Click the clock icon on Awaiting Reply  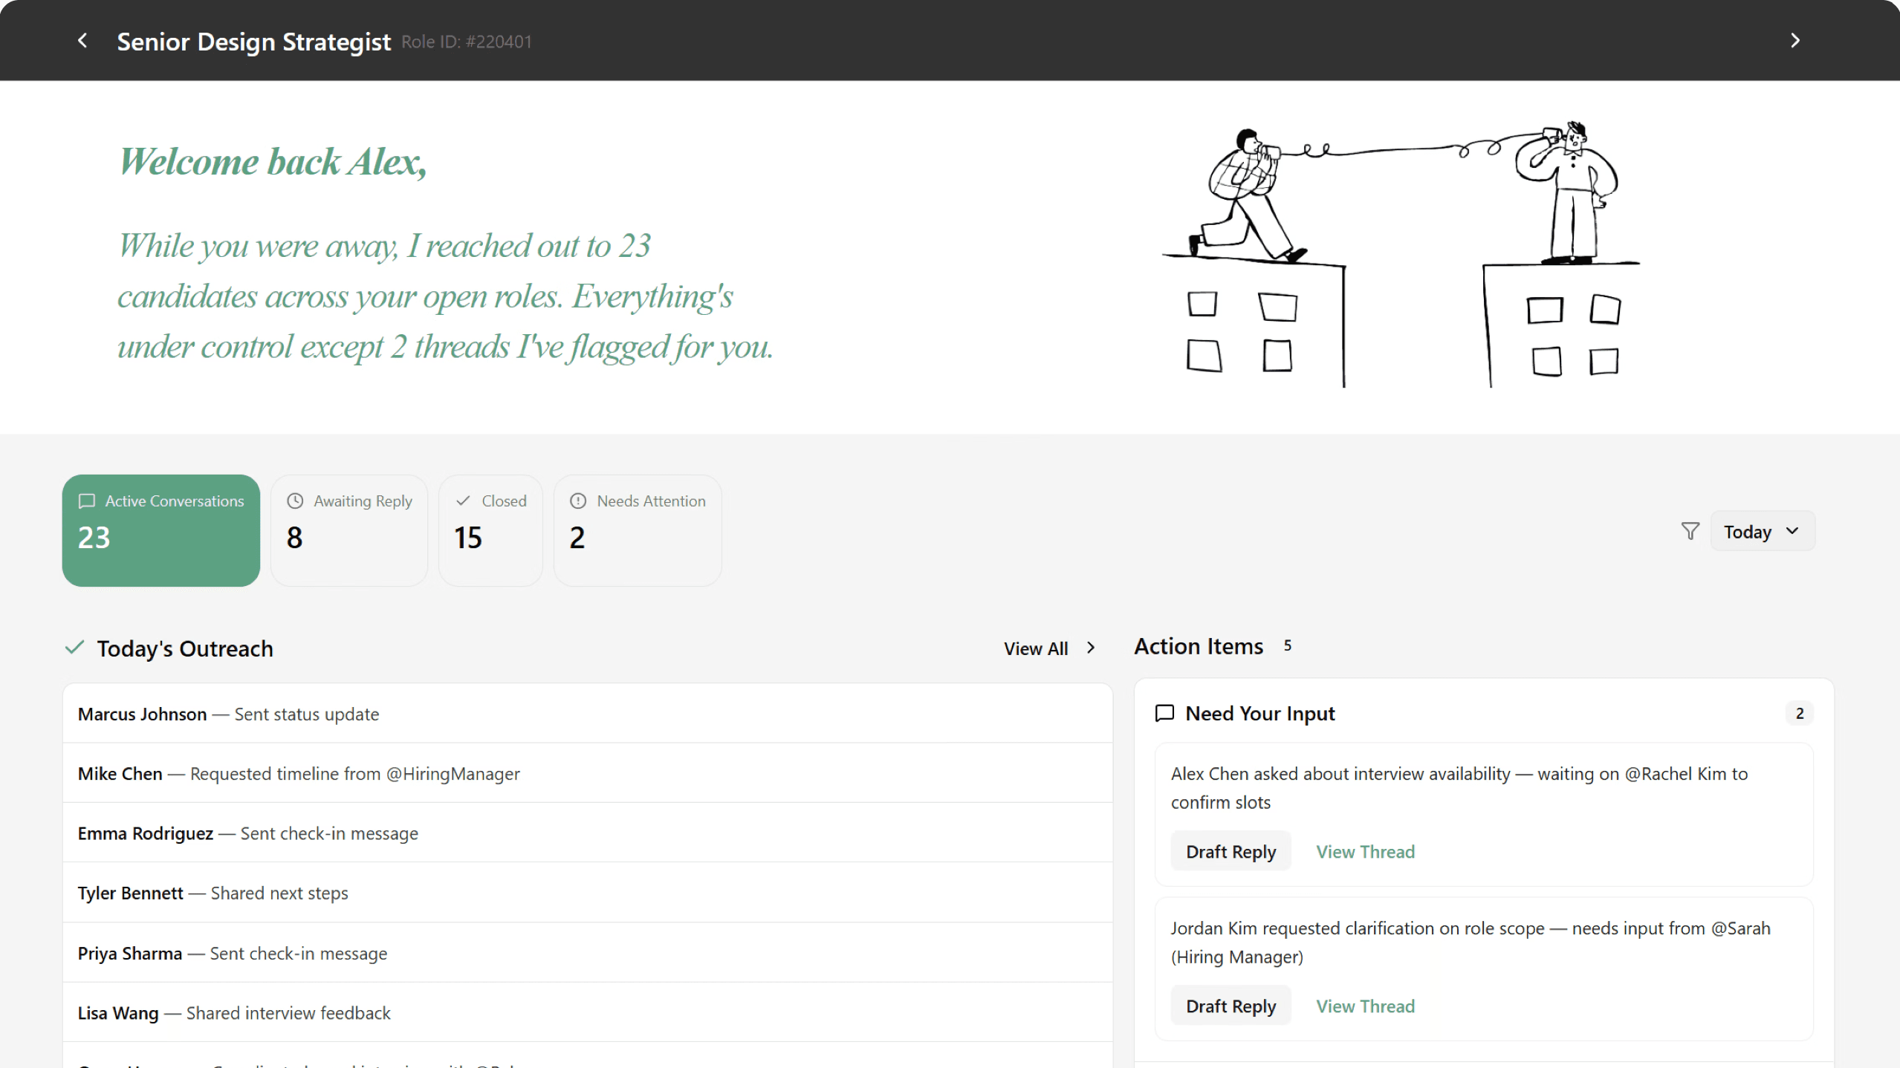pos(295,501)
